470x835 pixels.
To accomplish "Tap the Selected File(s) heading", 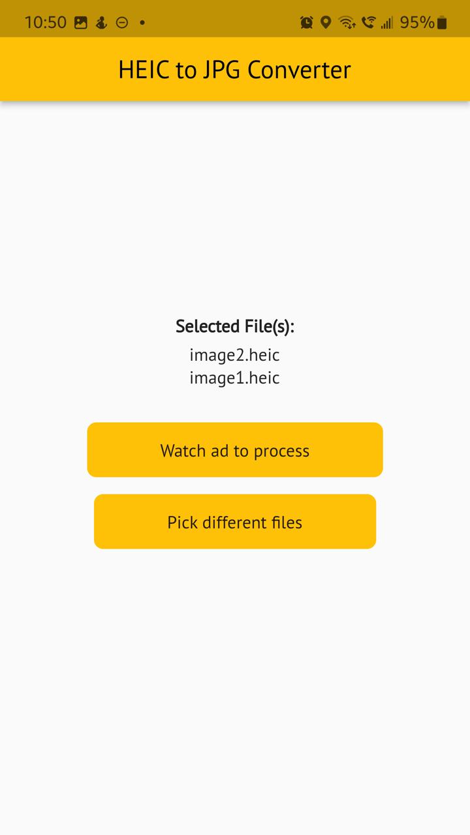I will (235, 326).
